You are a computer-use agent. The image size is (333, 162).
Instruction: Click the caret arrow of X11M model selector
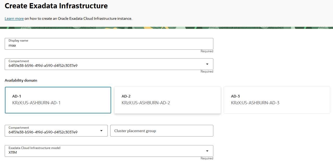pyautogui.click(x=207, y=151)
